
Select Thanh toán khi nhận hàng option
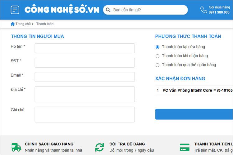[158, 56]
